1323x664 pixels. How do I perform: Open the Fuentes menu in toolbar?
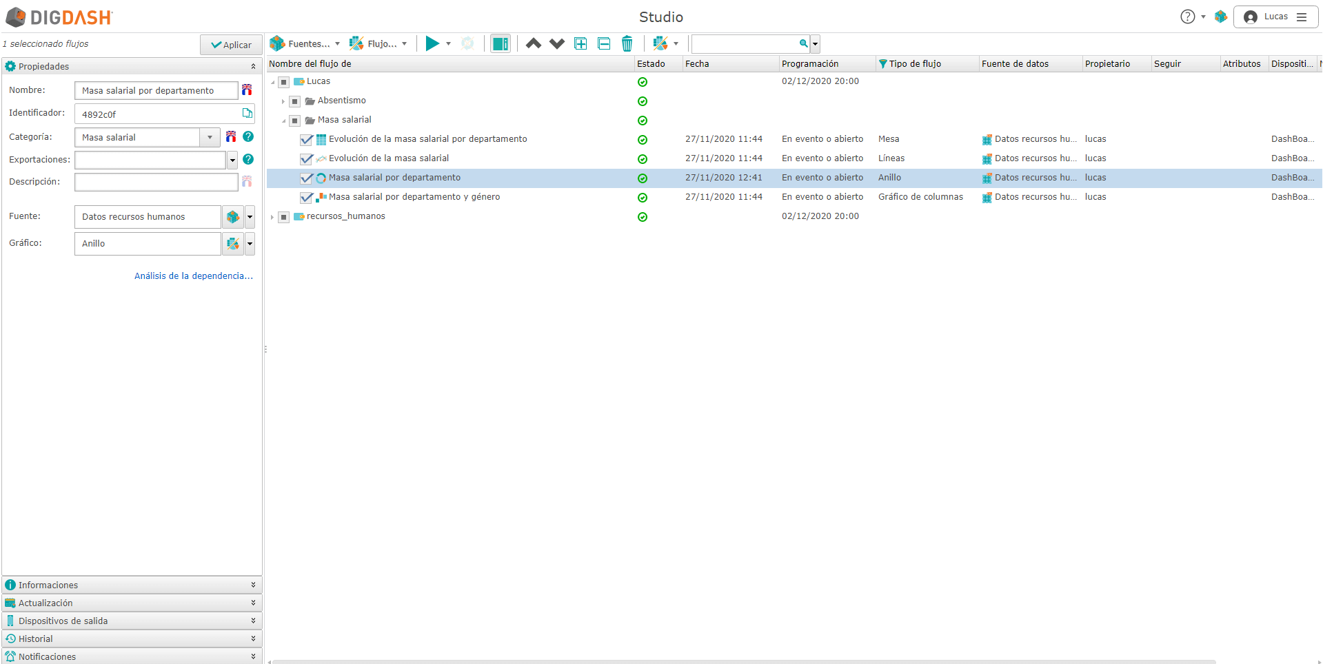click(305, 44)
